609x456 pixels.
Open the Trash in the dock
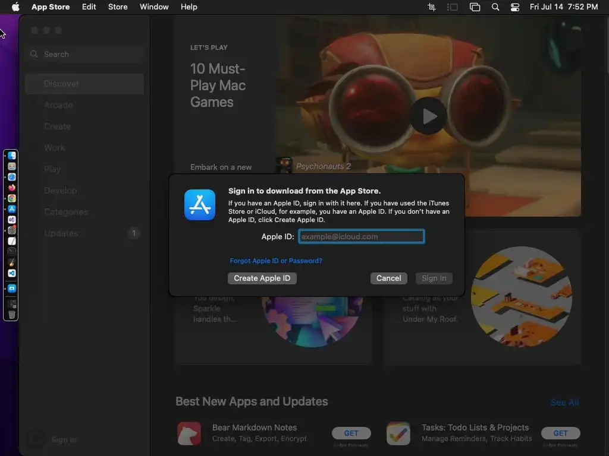[x=12, y=315]
